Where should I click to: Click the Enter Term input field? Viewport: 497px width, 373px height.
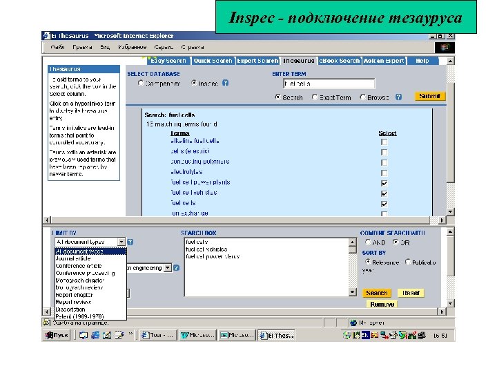coord(329,84)
